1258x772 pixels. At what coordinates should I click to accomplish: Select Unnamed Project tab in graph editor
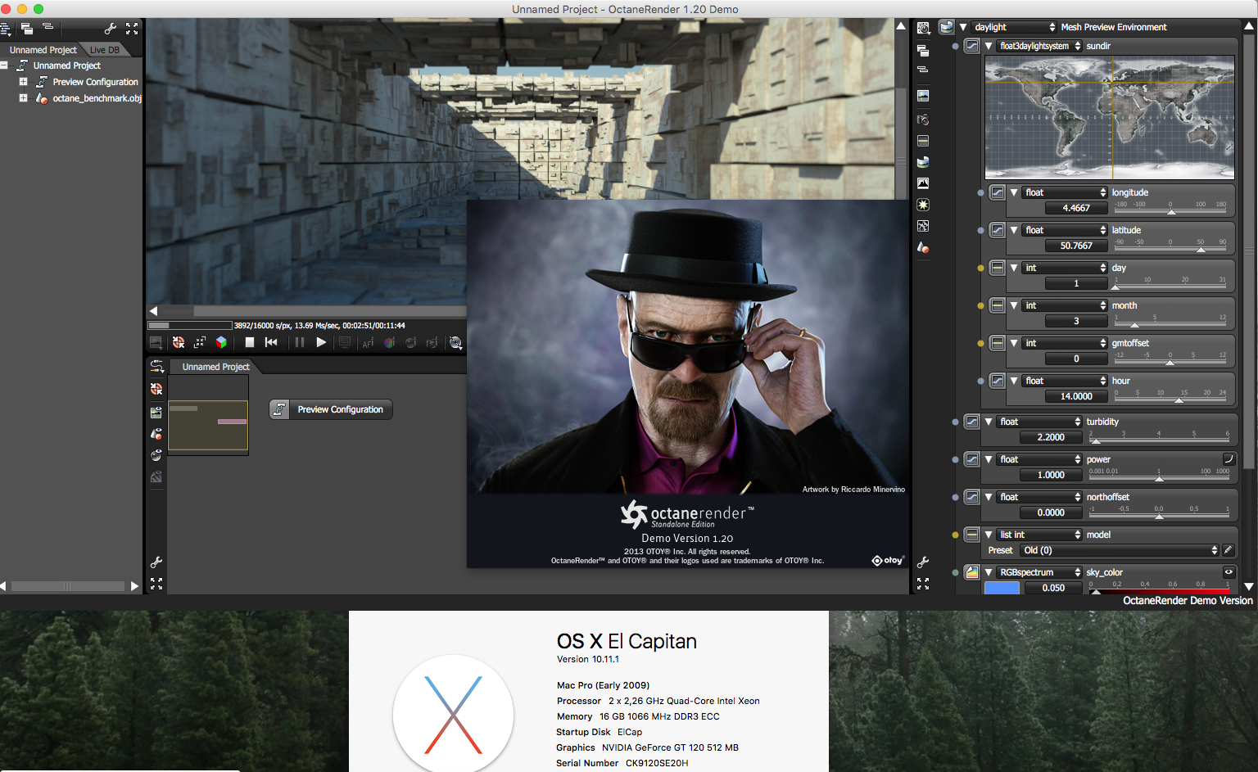click(x=215, y=367)
